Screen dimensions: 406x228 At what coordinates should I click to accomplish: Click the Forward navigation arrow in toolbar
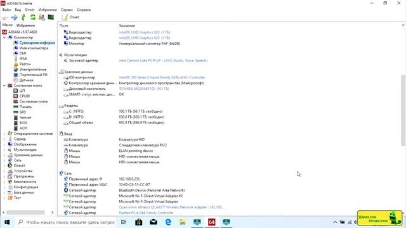point(14,17)
